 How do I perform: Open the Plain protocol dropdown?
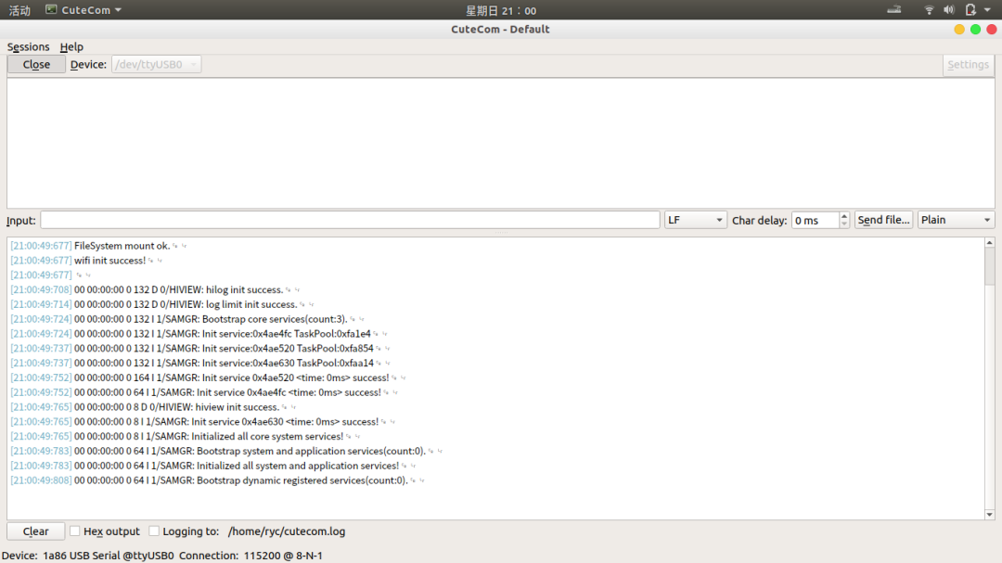(956, 220)
